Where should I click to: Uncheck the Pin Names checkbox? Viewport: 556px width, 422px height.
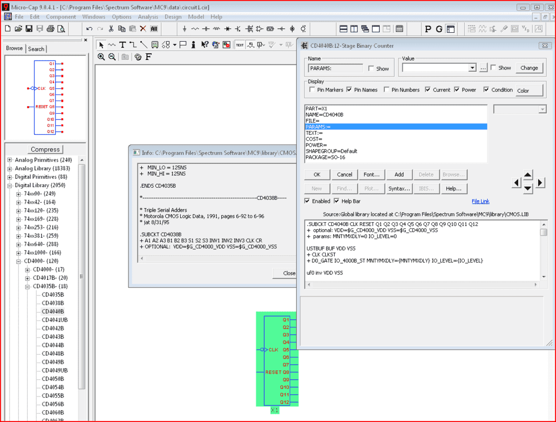349,89
